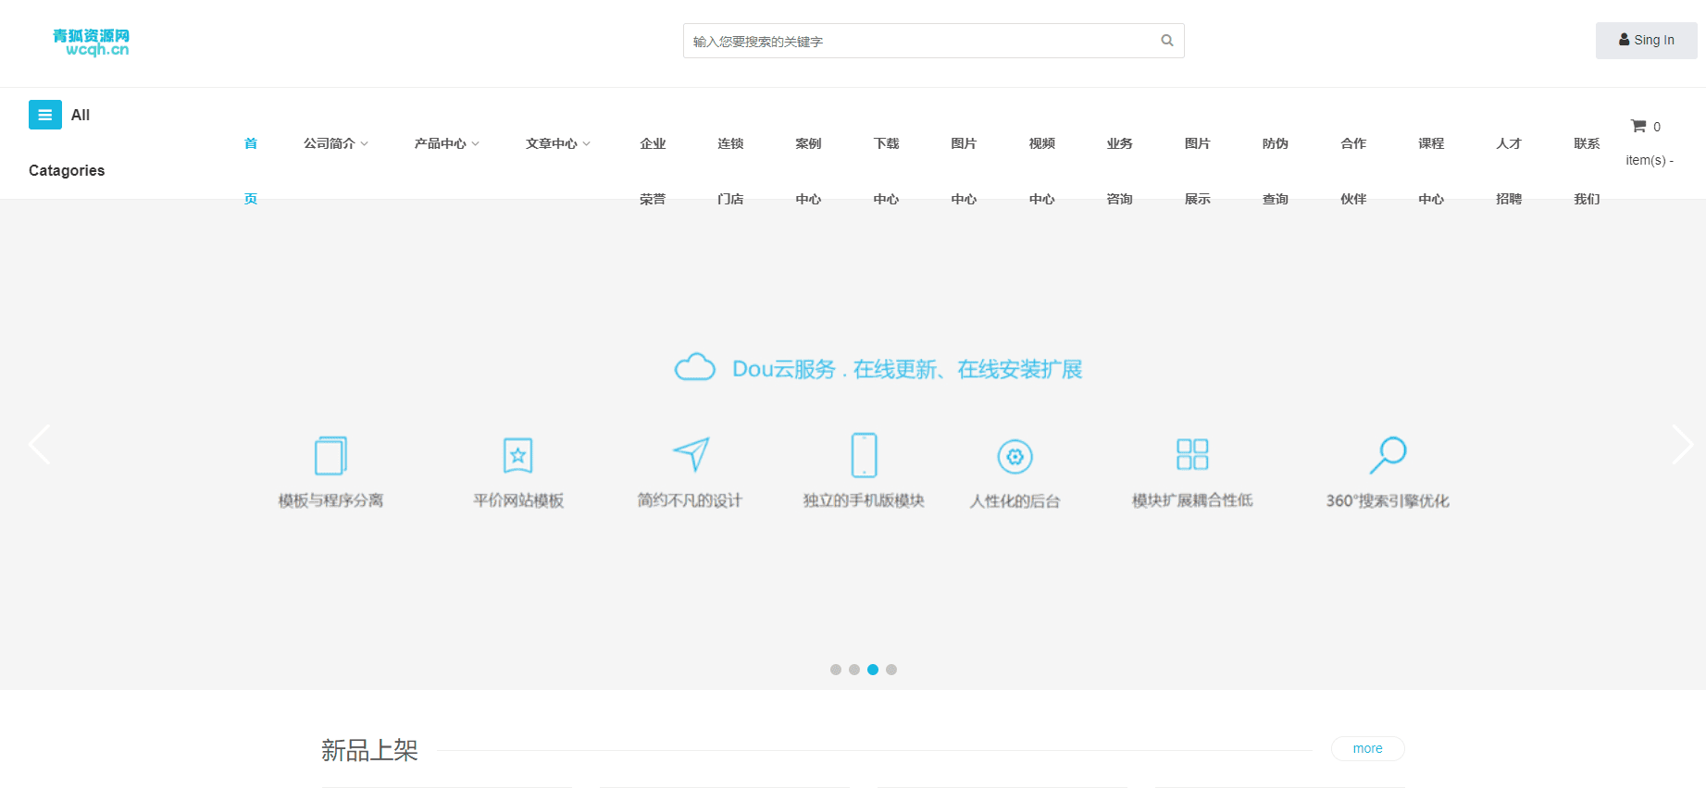Click the item(s) cart summary text
Image resolution: width=1706 pixels, height=788 pixels.
[x=1650, y=160]
